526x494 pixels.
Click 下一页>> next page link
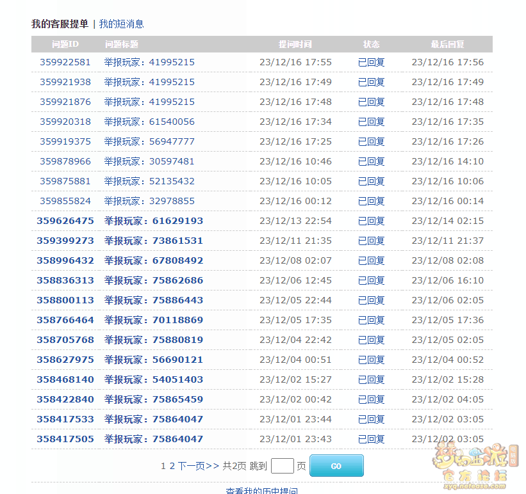pyautogui.click(x=199, y=466)
